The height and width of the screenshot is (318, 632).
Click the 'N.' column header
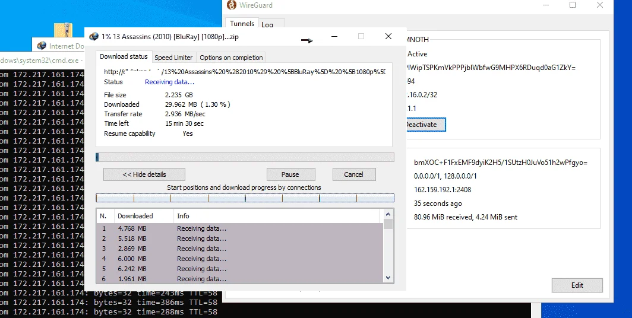pos(106,216)
